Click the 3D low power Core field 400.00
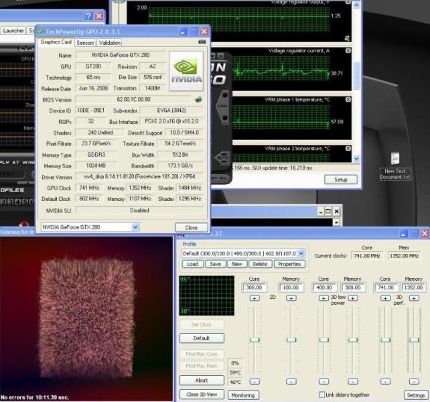Image resolution: width=430 pixels, height=402 pixels. click(x=324, y=287)
